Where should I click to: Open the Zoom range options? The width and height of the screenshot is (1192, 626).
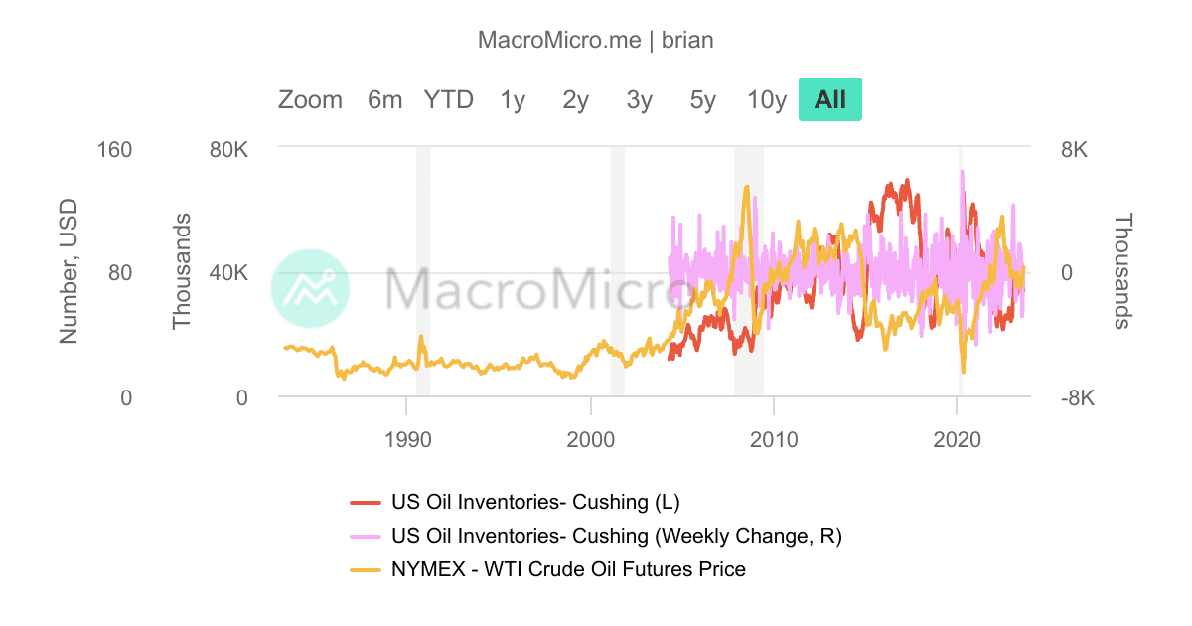[x=311, y=99]
